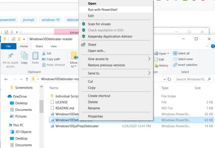The height and width of the screenshot is (148, 215).
Task: Click the prompt tag link
Action: coord(28,20)
